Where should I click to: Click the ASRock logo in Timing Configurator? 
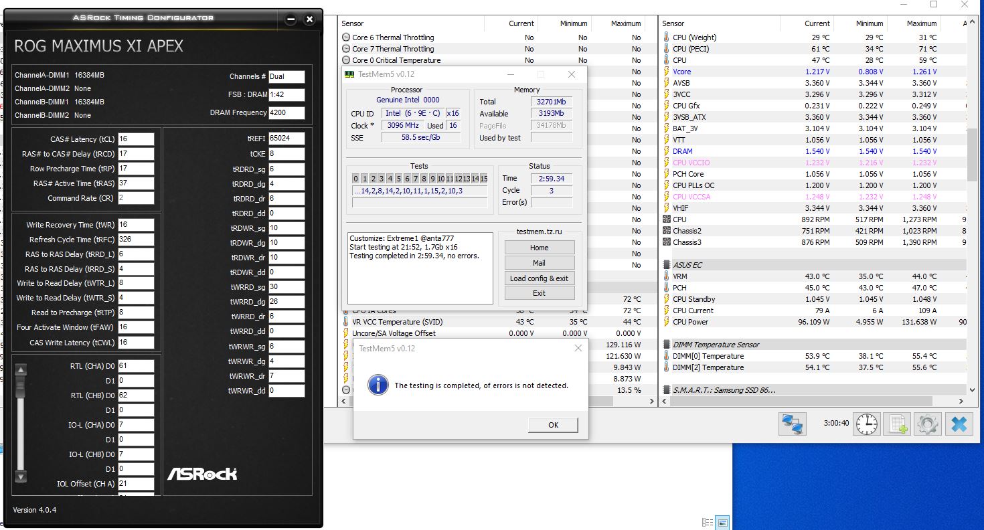[x=202, y=474]
